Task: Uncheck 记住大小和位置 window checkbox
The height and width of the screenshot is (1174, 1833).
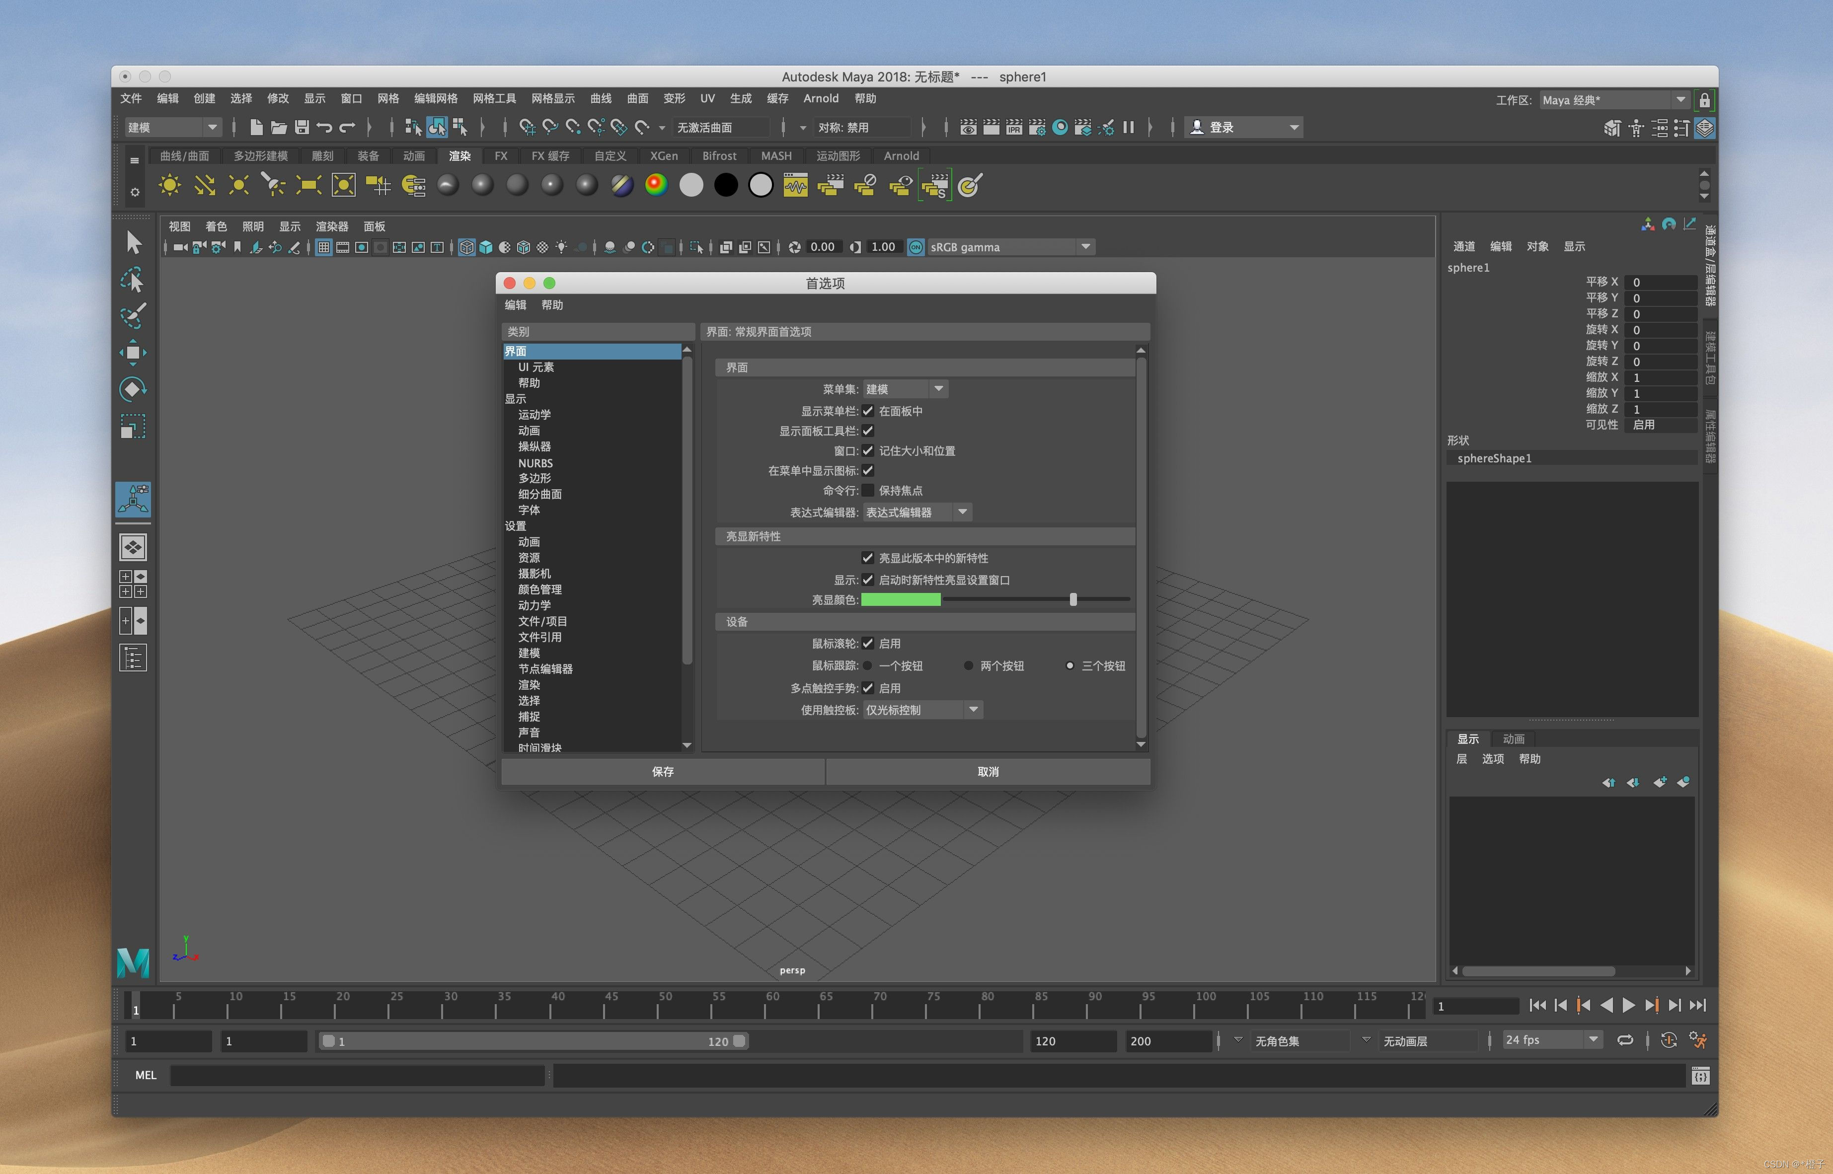Action: click(x=868, y=450)
